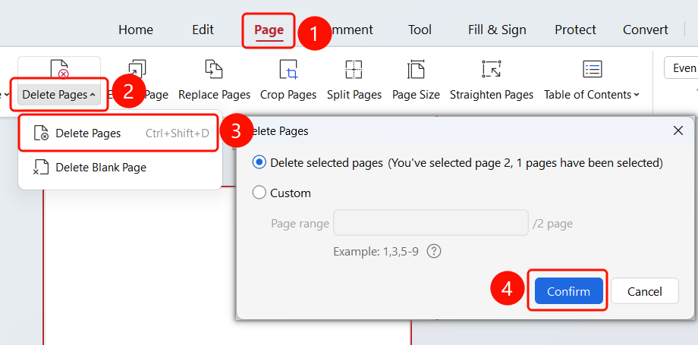
Task: Select the Delete selected pages radio button
Action: 259,163
